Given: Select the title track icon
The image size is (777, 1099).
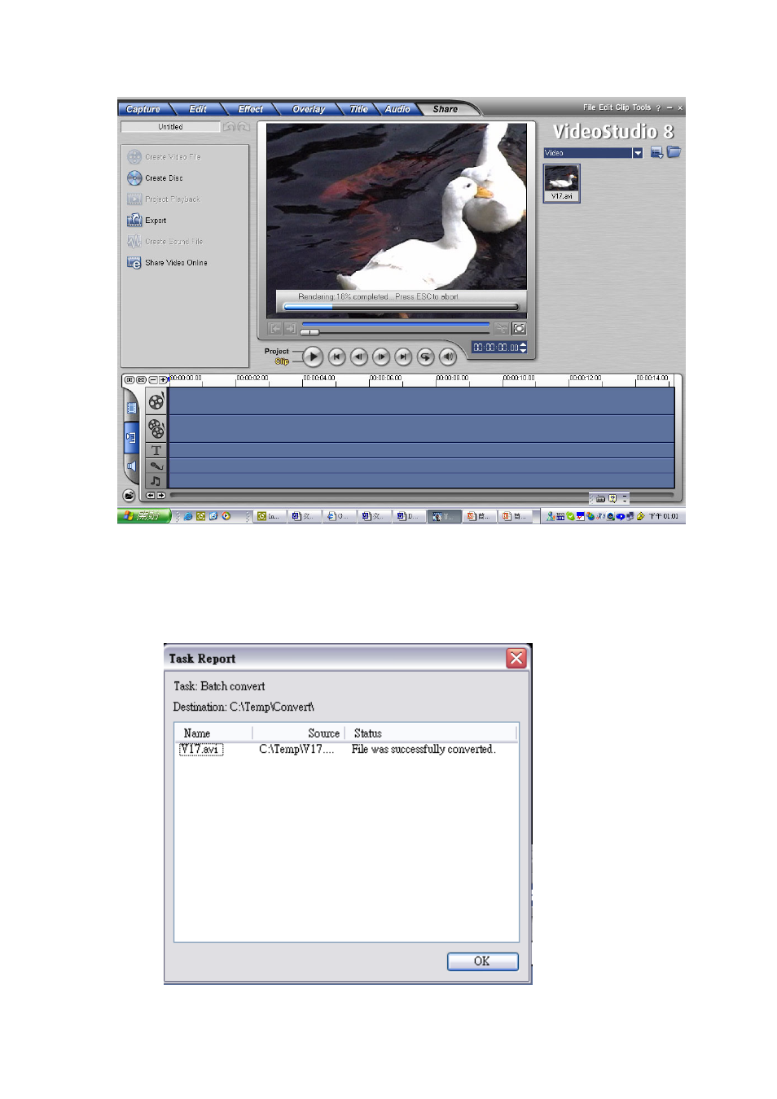Looking at the screenshot, I should (x=156, y=450).
